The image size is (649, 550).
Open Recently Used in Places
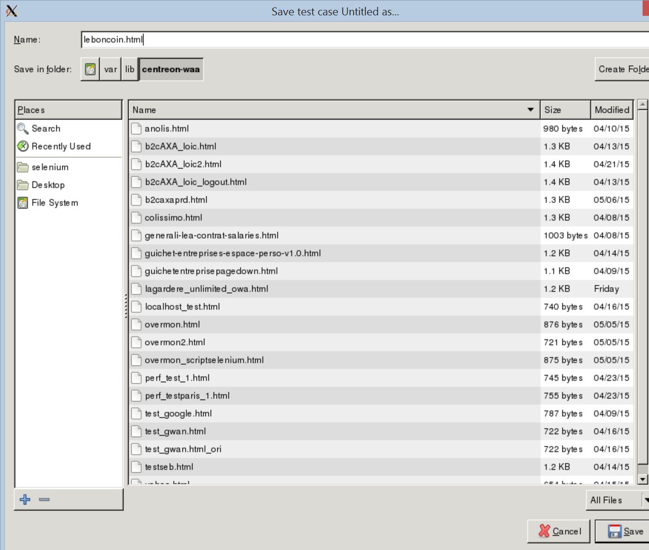(x=61, y=146)
